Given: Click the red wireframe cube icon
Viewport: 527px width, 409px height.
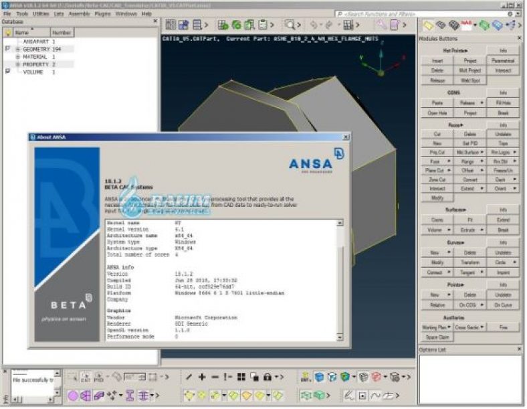Looking at the screenshot, I should (377, 377).
